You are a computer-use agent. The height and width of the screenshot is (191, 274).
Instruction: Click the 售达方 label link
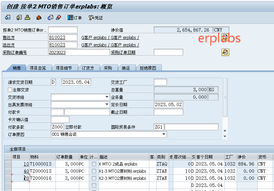pyautogui.click(x=9, y=38)
